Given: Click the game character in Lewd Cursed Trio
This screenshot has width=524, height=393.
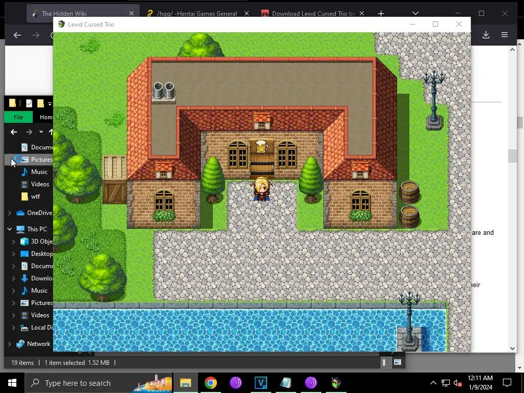Looking at the screenshot, I should pyautogui.click(x=261, y=189).
